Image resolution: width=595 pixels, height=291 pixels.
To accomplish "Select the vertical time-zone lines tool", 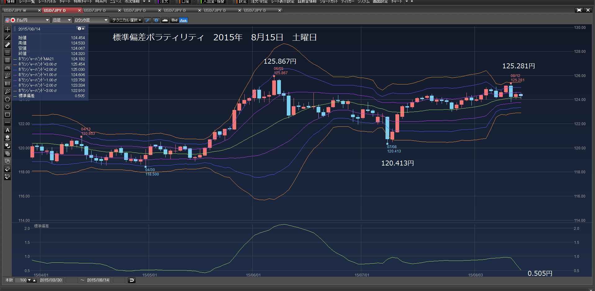I will 7,84.
